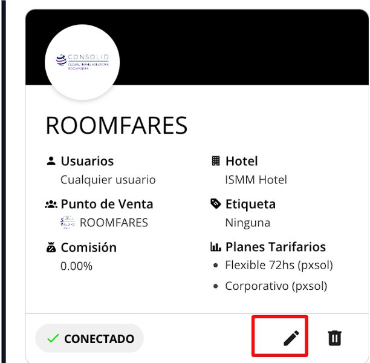
Task: Click the small ROOMFARES point-of-sale logo
Action: point(68,223)
